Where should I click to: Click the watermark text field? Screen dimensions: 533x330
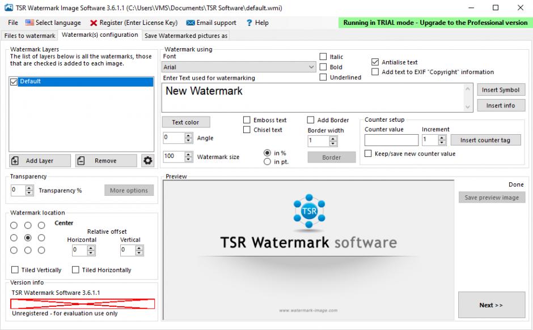tap(313, 98)
